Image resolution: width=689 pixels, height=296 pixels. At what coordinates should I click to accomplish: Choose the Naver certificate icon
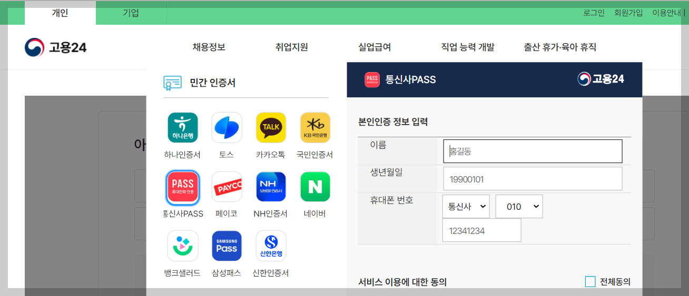[x=315, y=187]
